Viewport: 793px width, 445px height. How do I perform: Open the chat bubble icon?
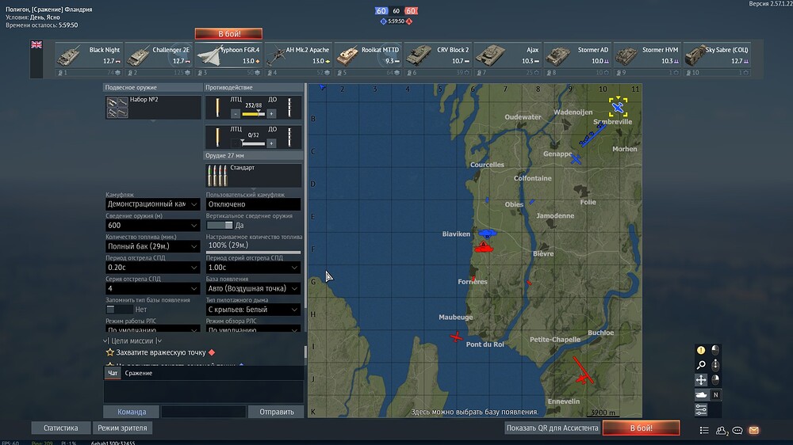coord(737,431)
